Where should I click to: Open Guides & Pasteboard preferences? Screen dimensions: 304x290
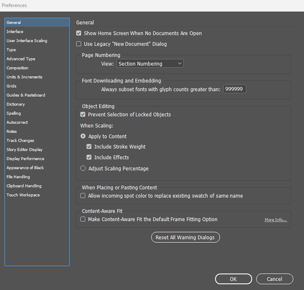[x=37, y=95]
